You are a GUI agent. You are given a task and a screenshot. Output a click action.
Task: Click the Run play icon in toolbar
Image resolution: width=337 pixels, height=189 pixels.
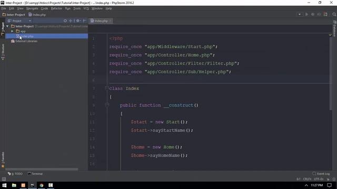pyautogui.click(x=306, y=14)
